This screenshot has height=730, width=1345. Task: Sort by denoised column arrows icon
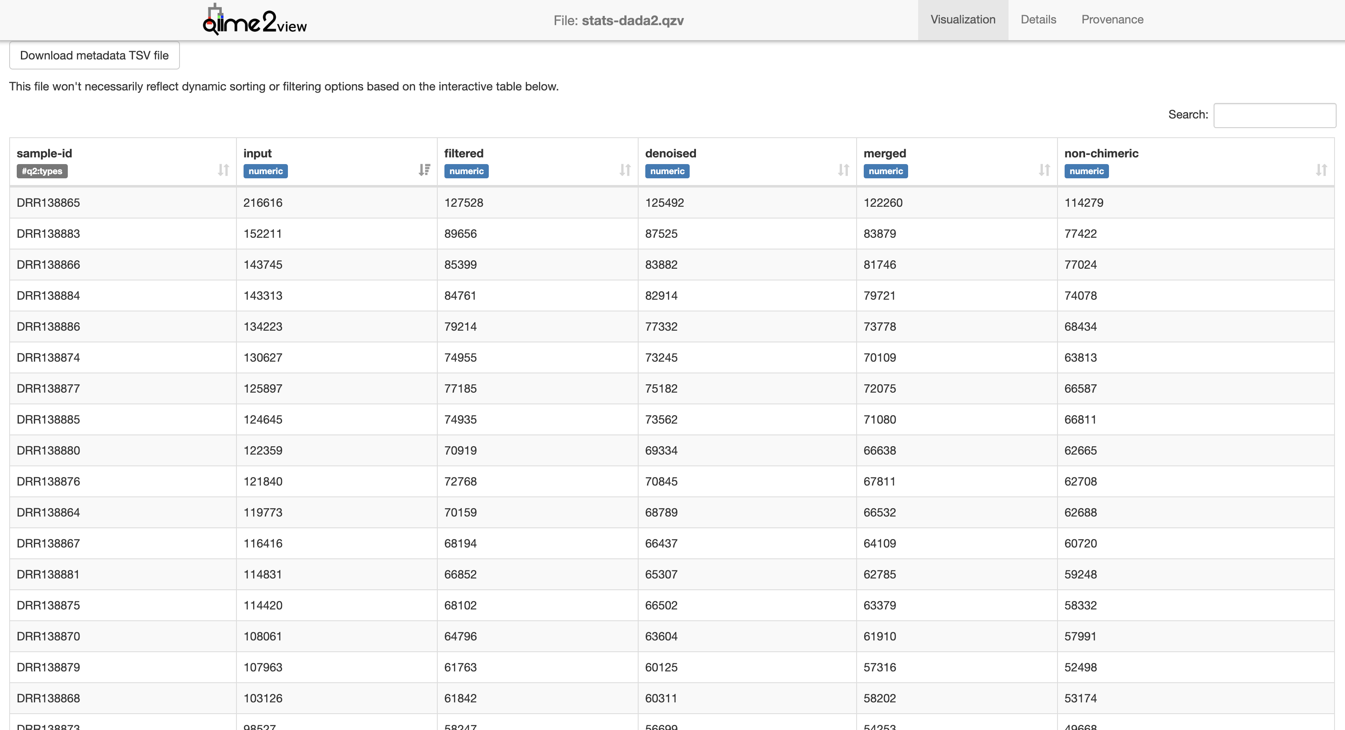(843, 170)
